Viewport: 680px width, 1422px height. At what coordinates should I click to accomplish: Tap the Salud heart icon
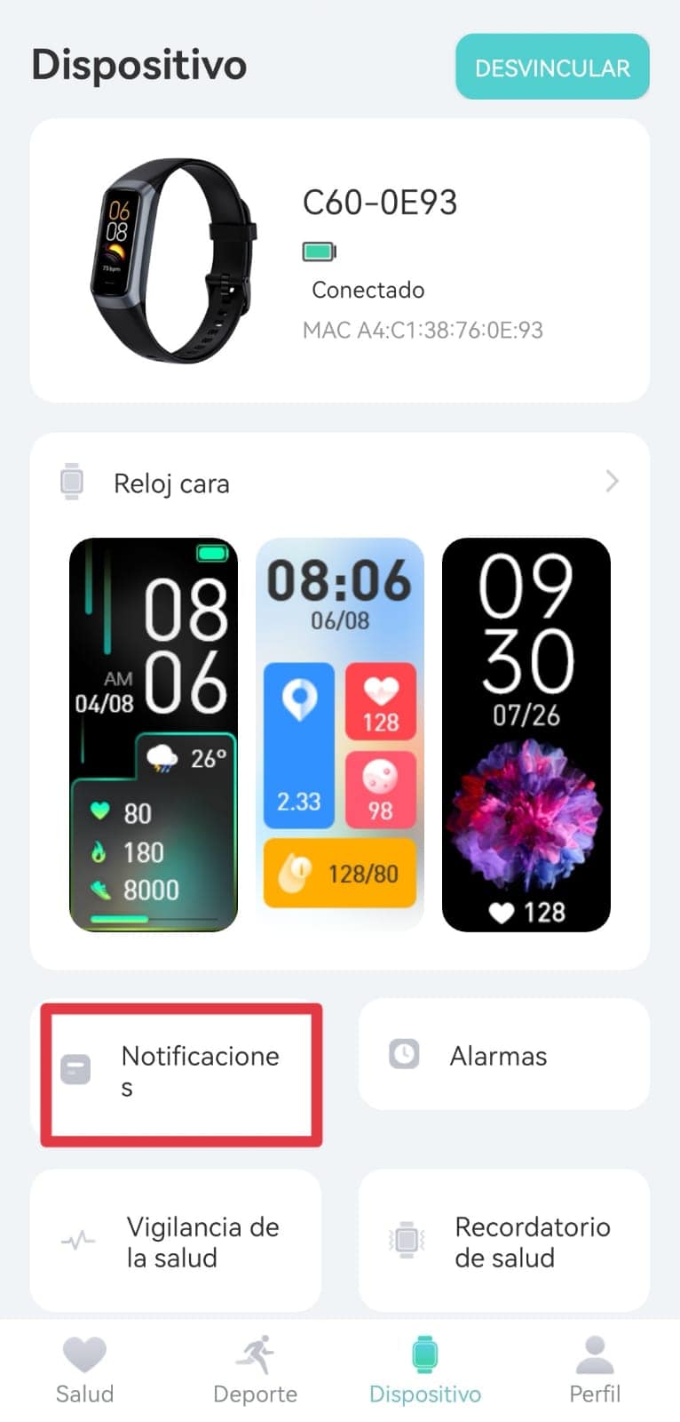pos(84,1354)
